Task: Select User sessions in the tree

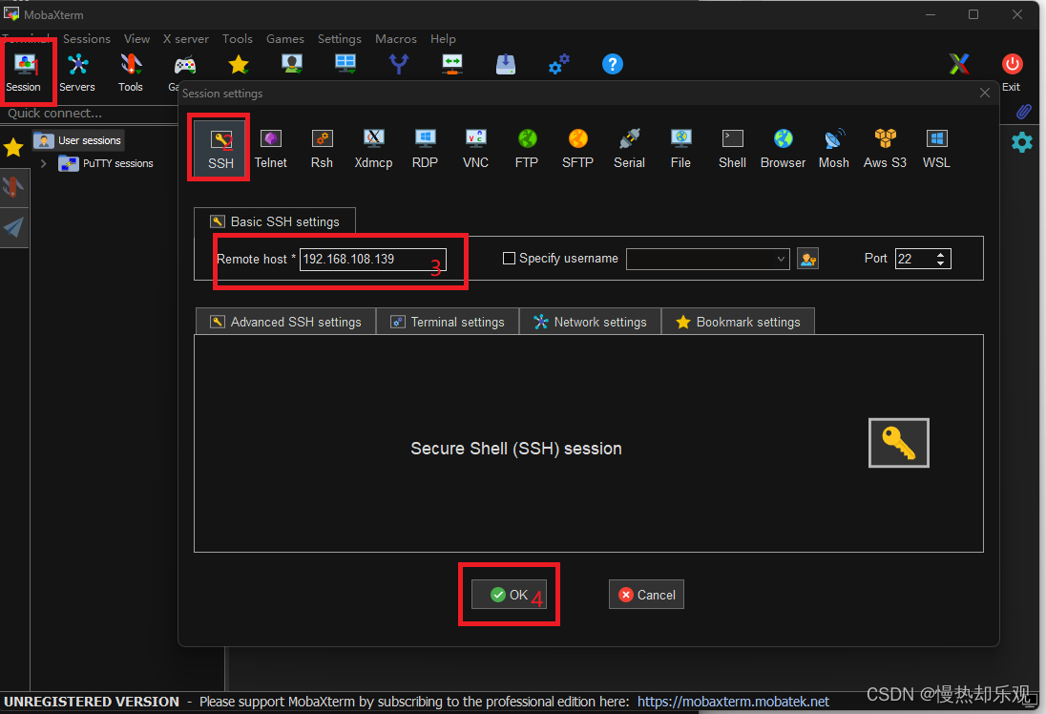Action: (x=78, y=140)
